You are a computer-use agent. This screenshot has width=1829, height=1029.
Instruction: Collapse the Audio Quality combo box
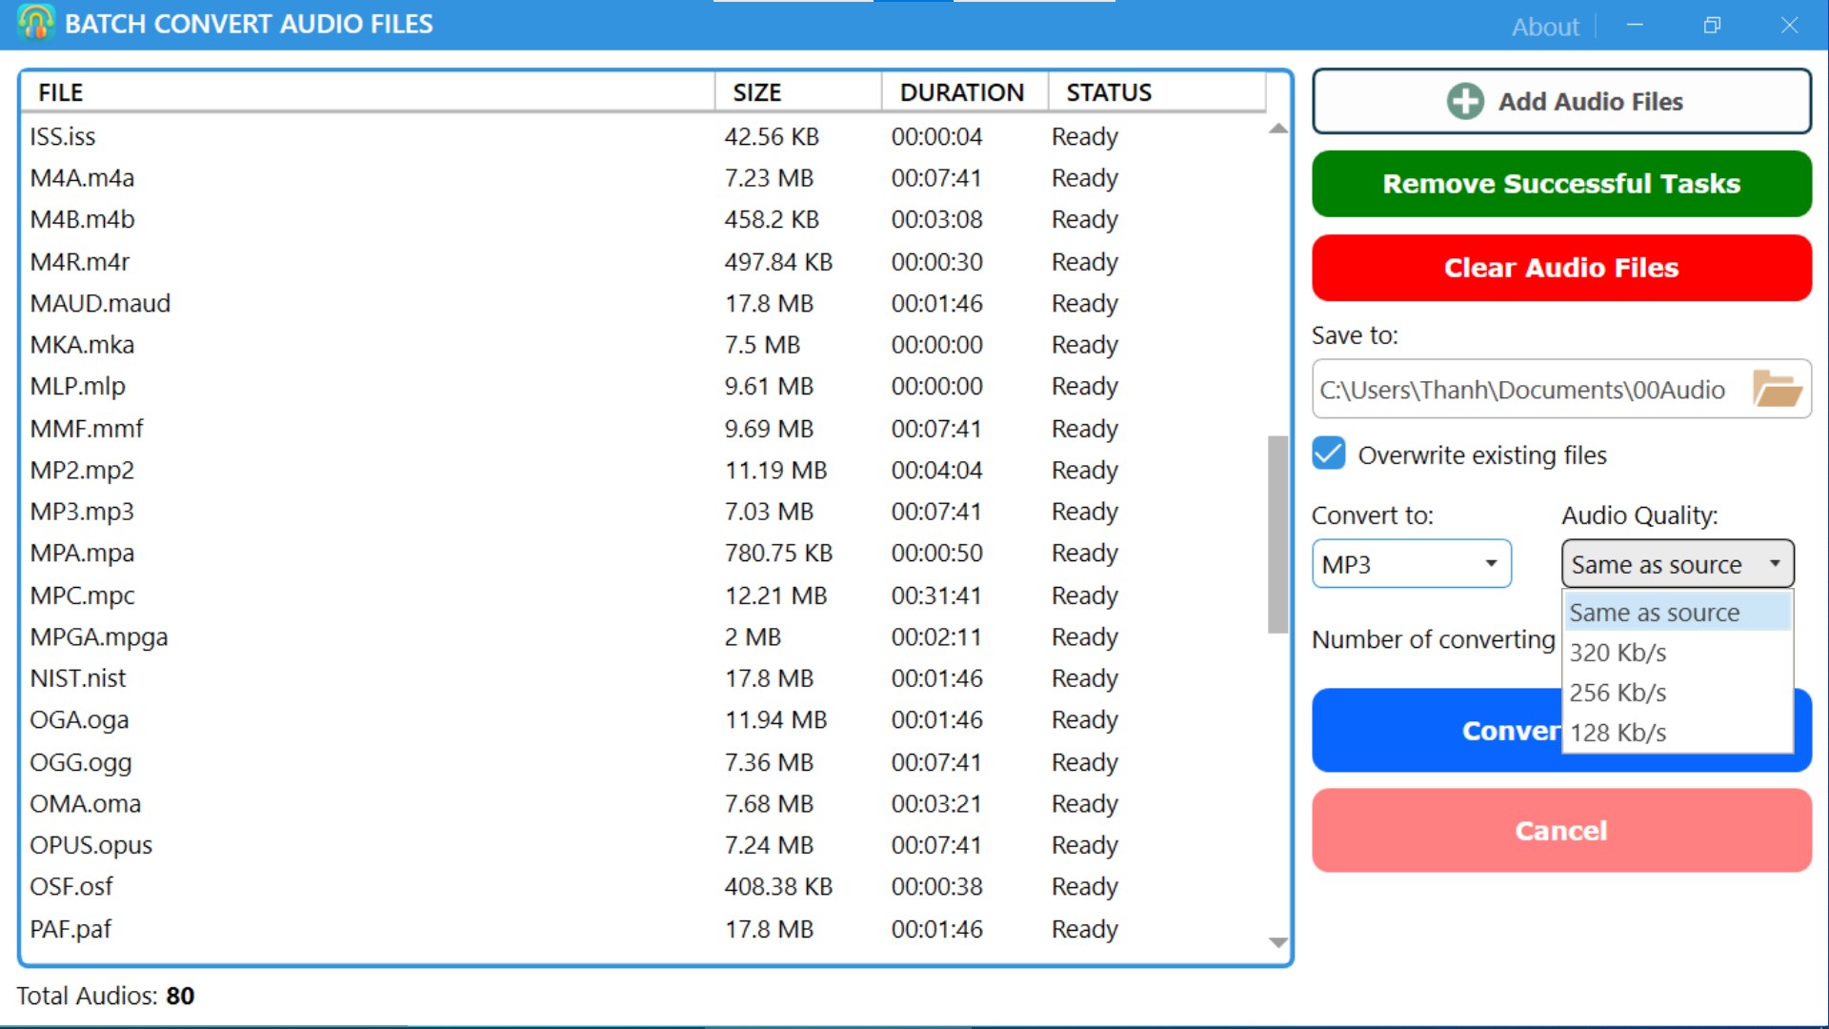pos(1678,564)
